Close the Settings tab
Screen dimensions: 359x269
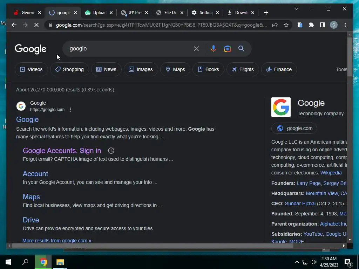pos(217,13)
